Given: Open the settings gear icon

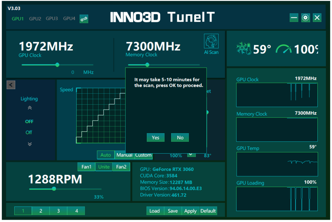Looking at the screenshot, I should click(305, 18).
